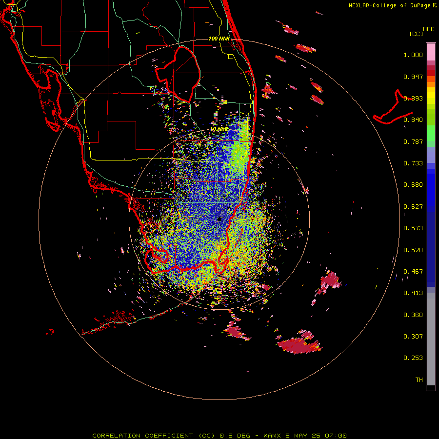Image resolution: width=439 pixels, height=439 pixels.
Task: Click the 50 NMI range ring label
Action: (219, 129)
